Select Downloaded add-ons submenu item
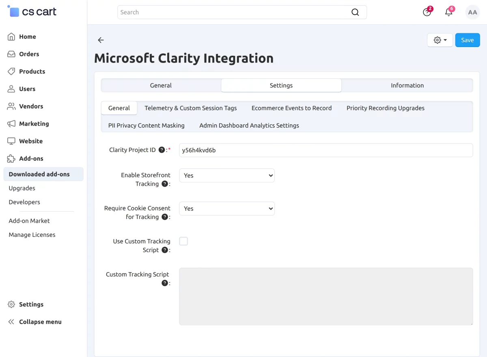Image resolution: width=487 pixels, height=357 pixels. [x=43, y=174]
